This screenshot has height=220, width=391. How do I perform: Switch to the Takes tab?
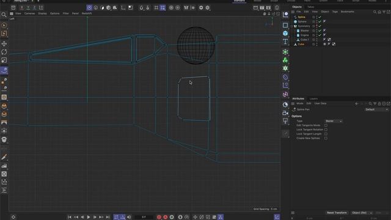tap(310, 7)
